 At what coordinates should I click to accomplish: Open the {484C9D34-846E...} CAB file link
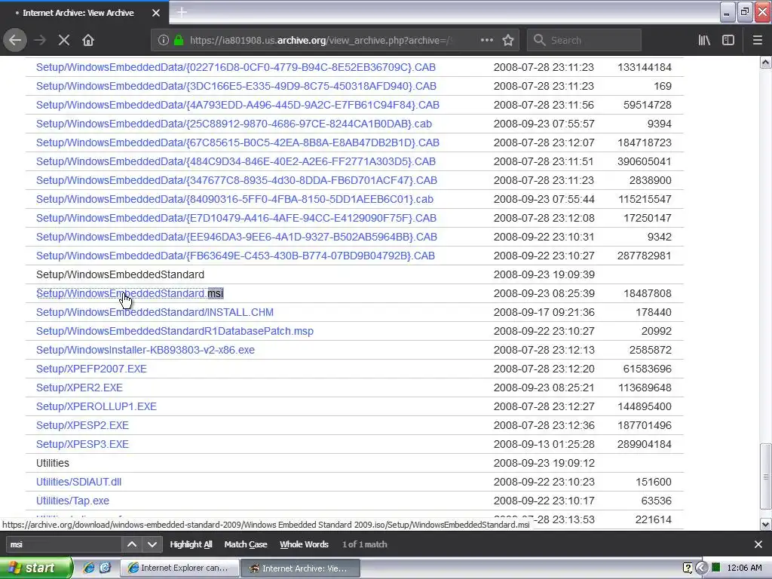click(x=235, y=161)
